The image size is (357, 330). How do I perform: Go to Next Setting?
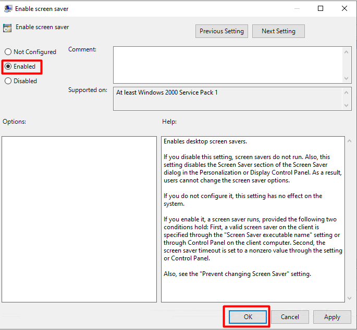278,31
